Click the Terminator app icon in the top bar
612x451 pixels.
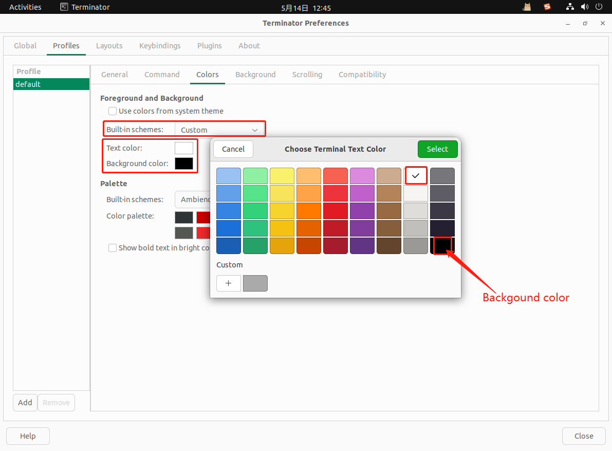click(x=64, y=7)
